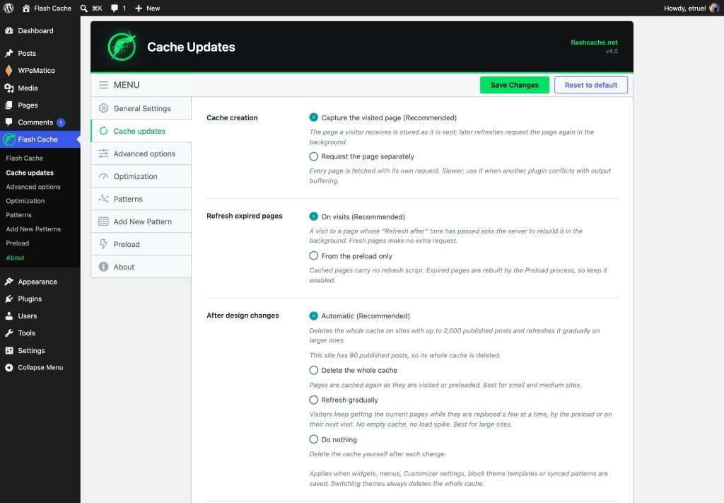Click the plus icon next to New
Image resolution: width=724 pixels, height=503 pixels.
(x=139, y=8)
